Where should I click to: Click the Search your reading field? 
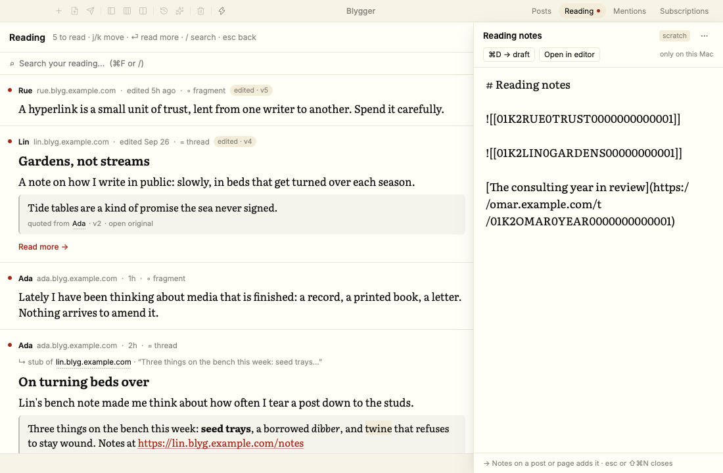point(237,64)
